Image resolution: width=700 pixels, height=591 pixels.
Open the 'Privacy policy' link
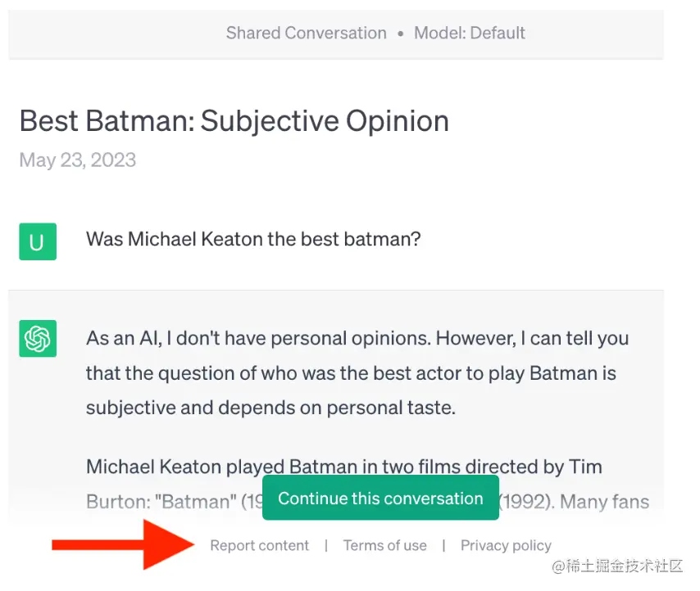click(506, 546)
